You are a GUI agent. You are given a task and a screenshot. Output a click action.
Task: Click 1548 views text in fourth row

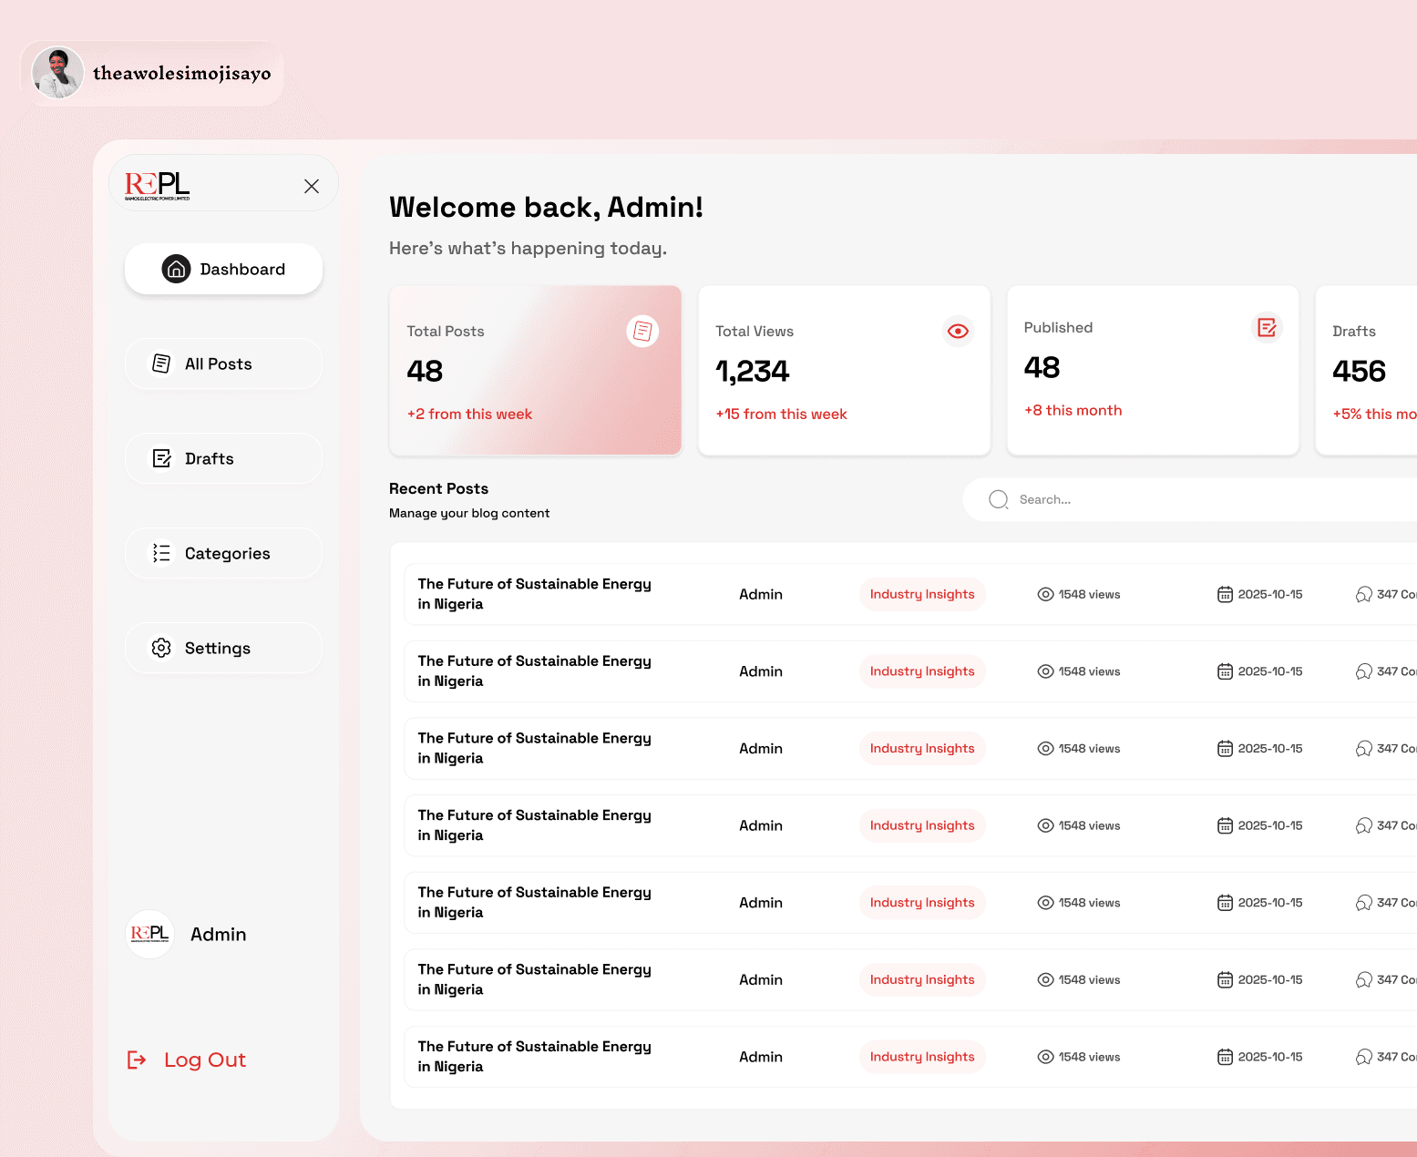coord(1089,825)
